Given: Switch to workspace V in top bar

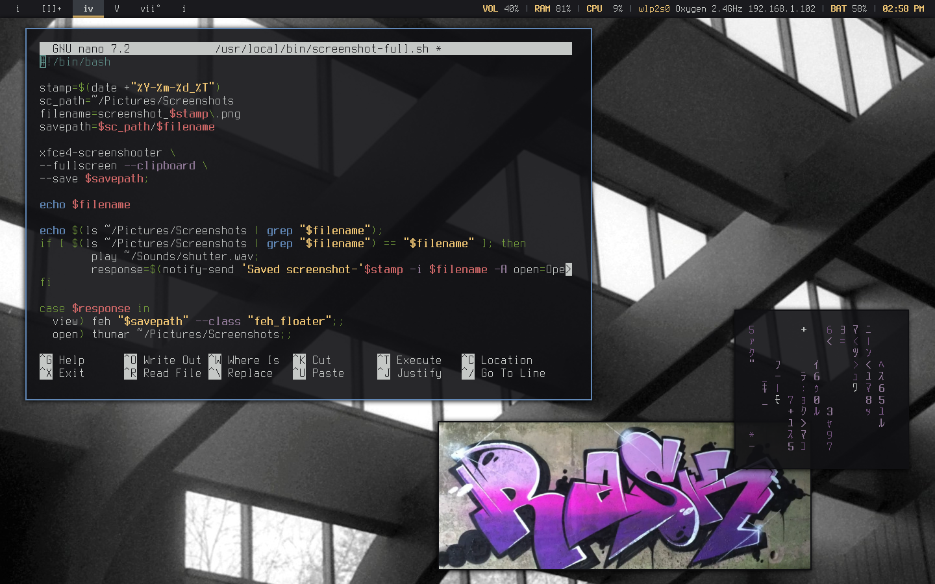Looking at the screenshot, I should tap(117, 8).
